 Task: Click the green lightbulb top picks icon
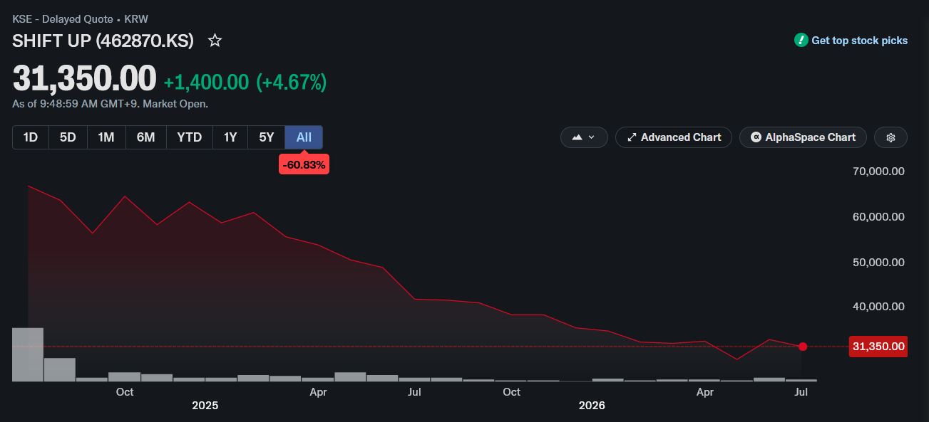801,40
